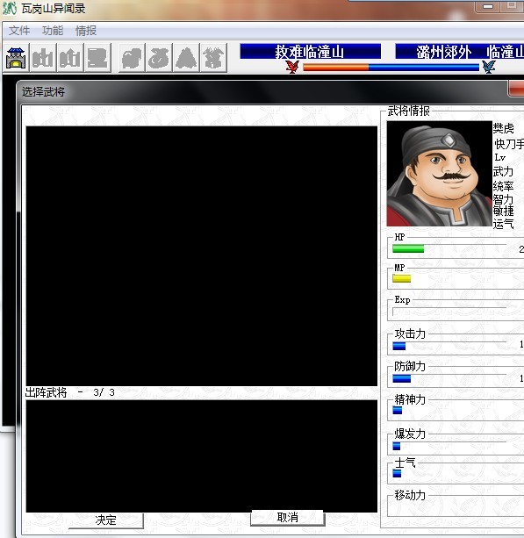524x538 pixels.
Task: Click the green app icon in title bar
Action: pyautogui.click(x=10, y=8)
